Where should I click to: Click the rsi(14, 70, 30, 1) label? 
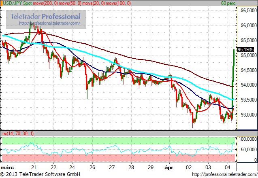point(18,133)
